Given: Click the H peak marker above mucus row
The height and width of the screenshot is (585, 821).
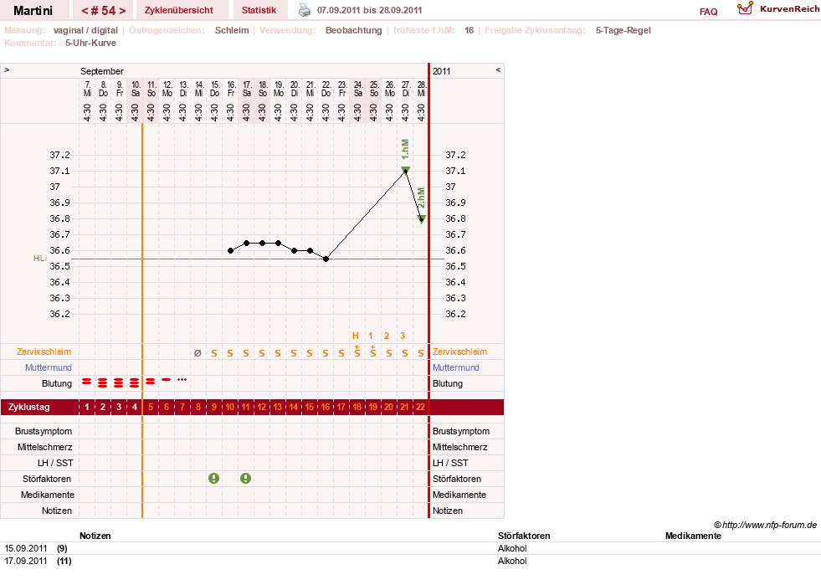Looking at the screenshot, I should pos(356,336).
